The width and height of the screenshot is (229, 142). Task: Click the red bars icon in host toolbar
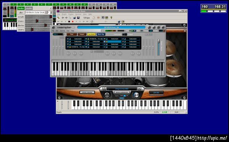98,18
